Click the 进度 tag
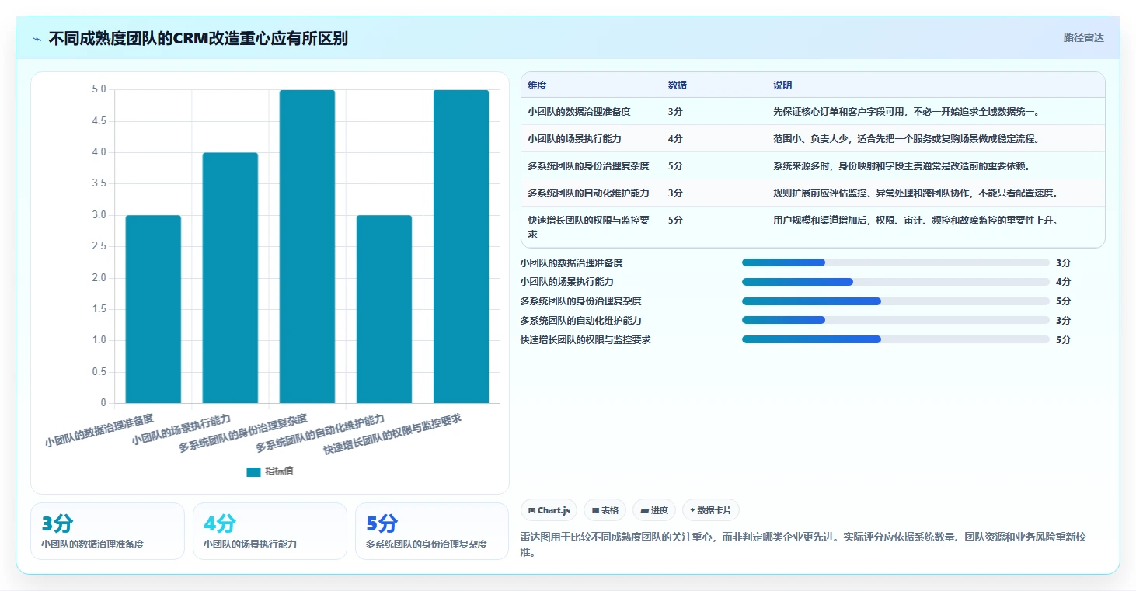This screenshot has width=1136, height=591. pos(654,510)
